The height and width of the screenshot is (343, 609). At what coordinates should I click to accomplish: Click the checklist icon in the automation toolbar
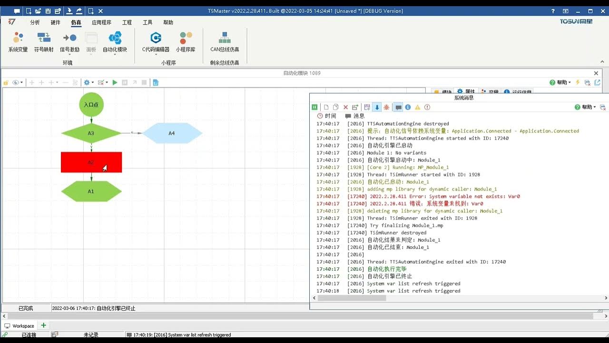101,82
